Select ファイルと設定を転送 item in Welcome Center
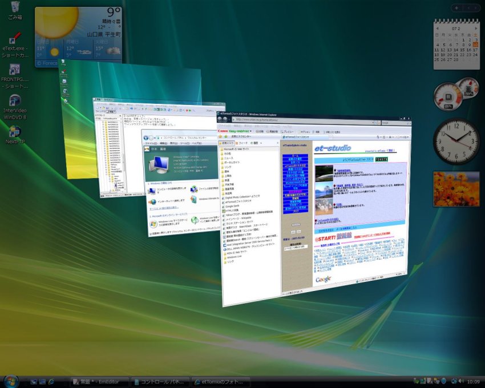 [204, 189]
